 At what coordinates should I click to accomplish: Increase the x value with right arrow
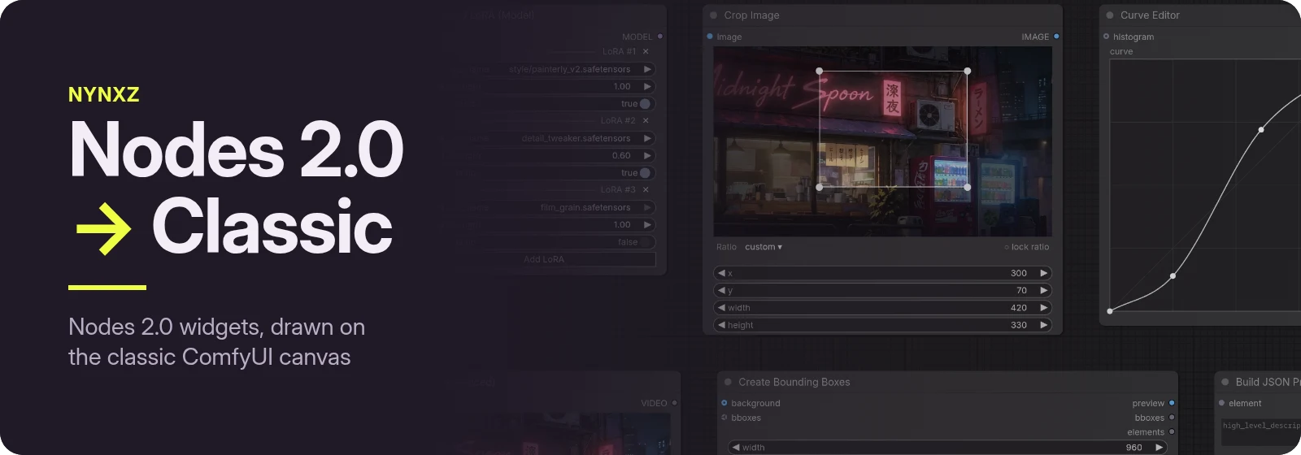click(1044, 273)
